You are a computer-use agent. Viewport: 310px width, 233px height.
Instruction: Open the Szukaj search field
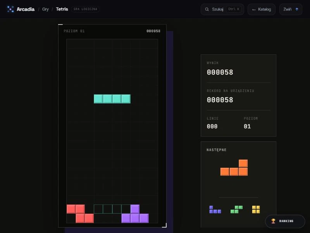point(222,9)
